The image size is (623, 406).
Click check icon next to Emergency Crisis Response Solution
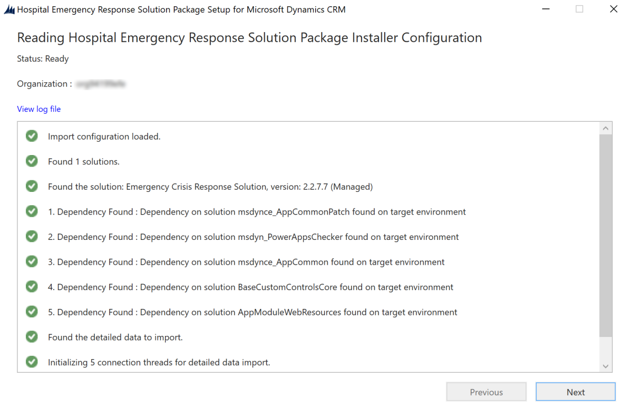32,186
